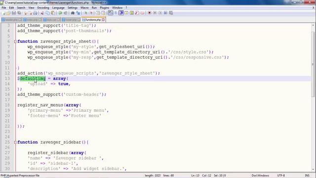Image resolution: width=316 pixels, height=178 pixels.
Task: Click 'wp_enqueue_scripts' string on line 12
Action: pos(71,73)
